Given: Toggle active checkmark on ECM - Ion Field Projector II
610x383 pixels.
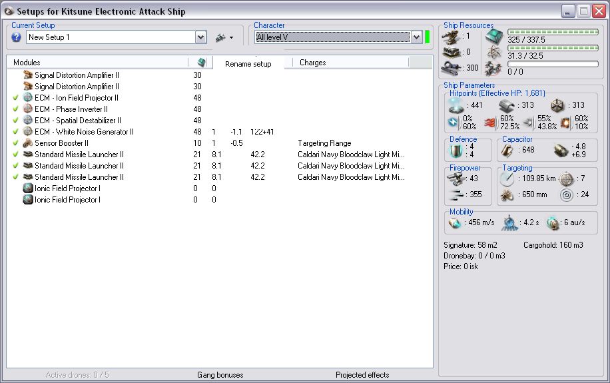Looking at the screenshot, I should click(15, 98).
